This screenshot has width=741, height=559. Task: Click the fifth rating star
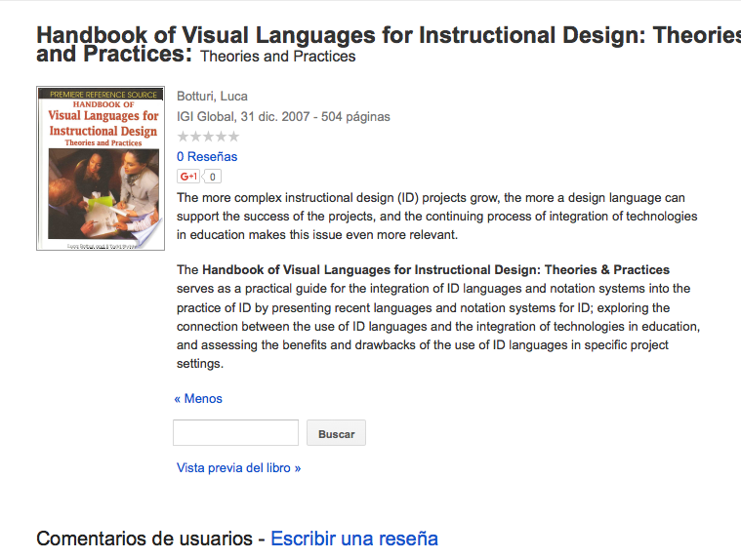[233, 137]
